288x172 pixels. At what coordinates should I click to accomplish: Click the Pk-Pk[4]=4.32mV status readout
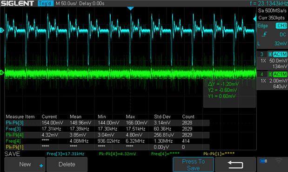pyautogui.click(x=117, y=154)
